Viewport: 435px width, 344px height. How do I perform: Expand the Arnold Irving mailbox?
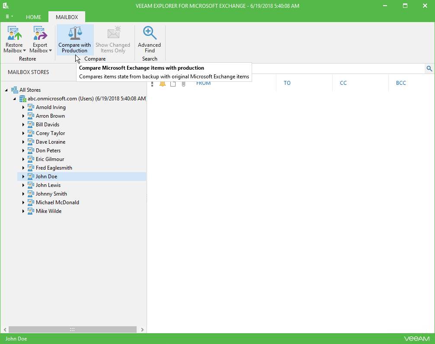pos(23,107)
